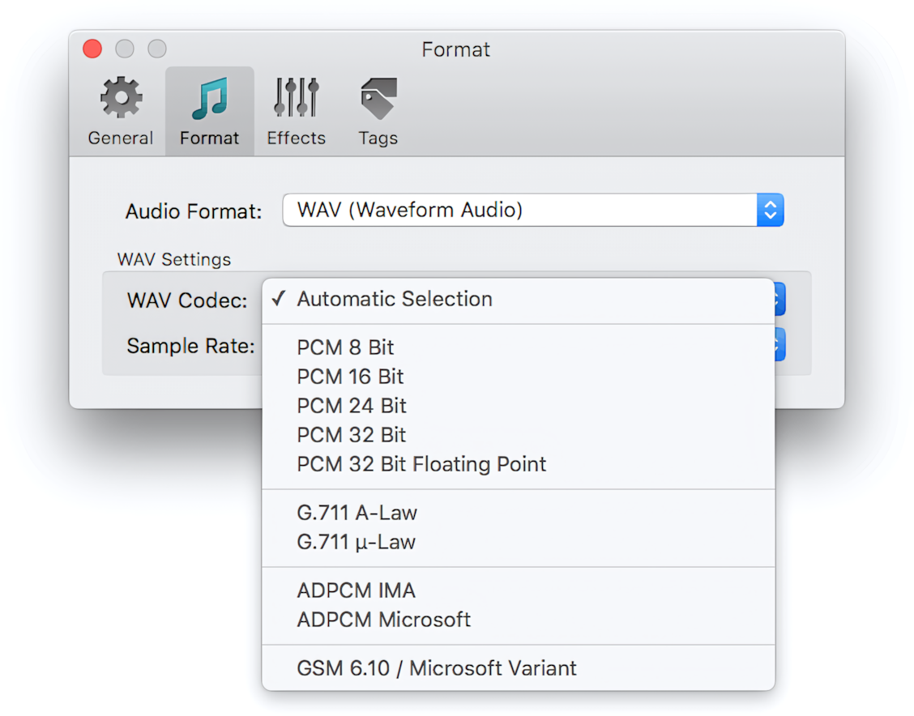Choose the G.711 A-Law codec
914x716 pixels.
357,512
